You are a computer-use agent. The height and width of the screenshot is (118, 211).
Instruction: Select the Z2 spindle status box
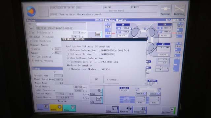165,30
